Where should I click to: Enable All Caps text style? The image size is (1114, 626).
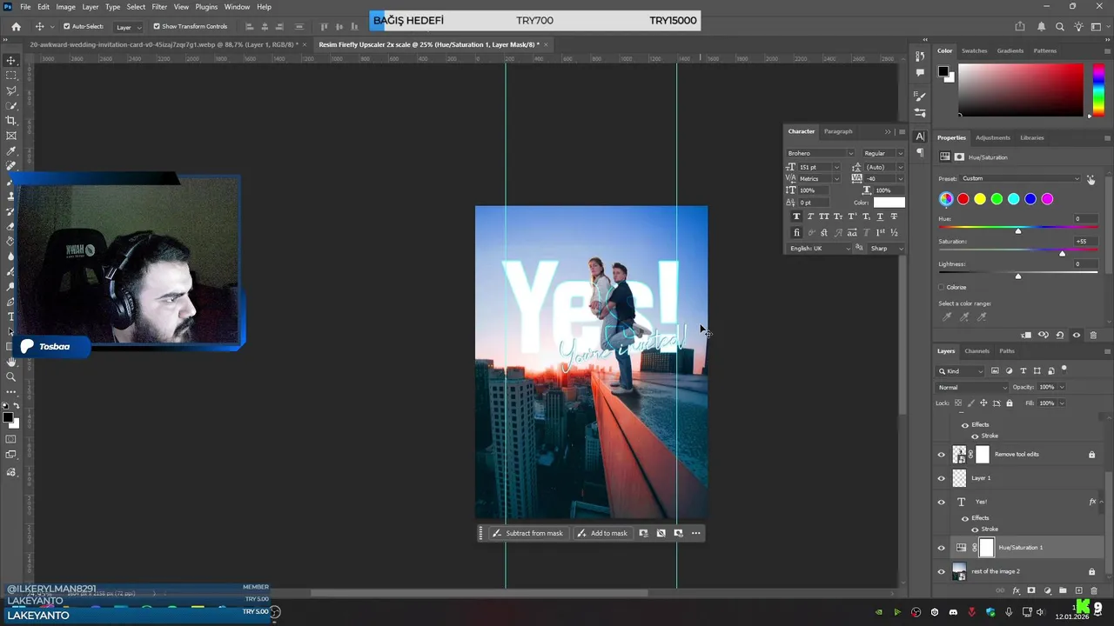(x=824, y=216)
